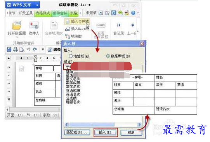Select 语文名次 in the field list
This screenshot has height=142, width=210.
click(73, 79)
